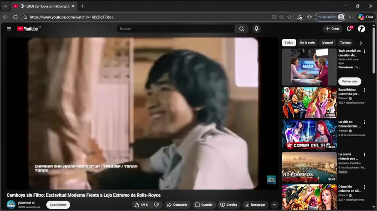Click the Compartir share button

[177, 205]
